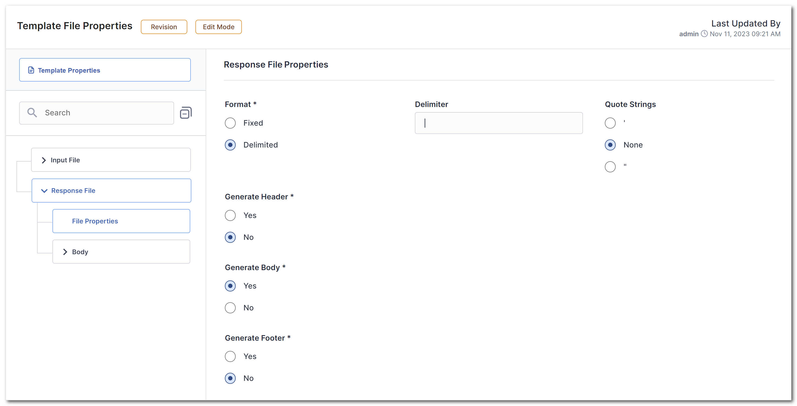This screenshot has width=797, height=406.
Task: Click the search magnifier icon
Action: tap(32, 113)
